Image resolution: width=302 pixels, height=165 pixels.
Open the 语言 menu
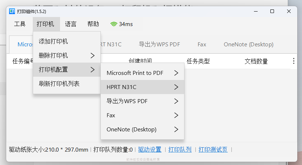pos(71,24)
